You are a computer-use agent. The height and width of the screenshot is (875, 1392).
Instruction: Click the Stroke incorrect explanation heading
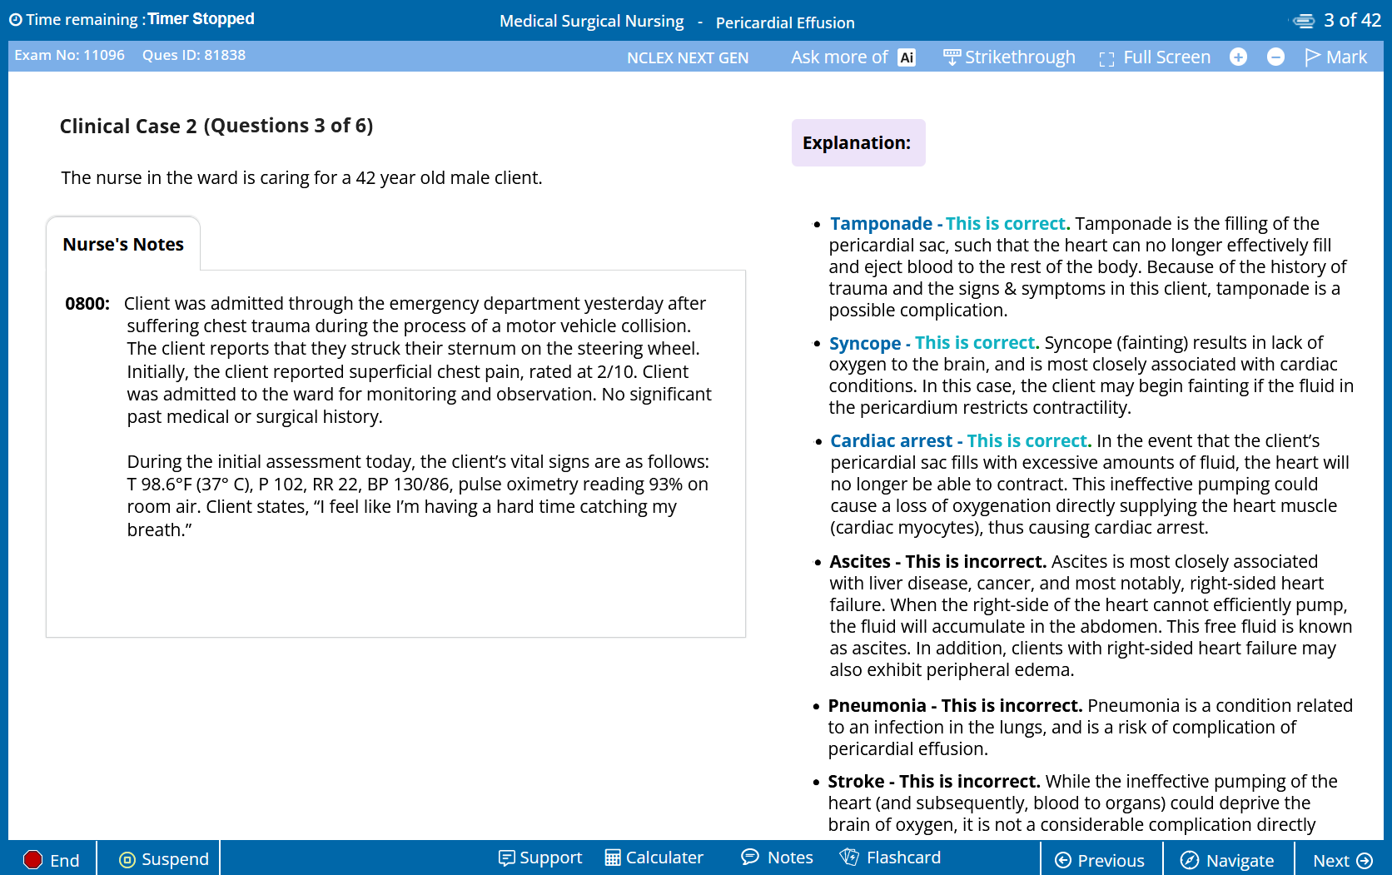[934, 782]
